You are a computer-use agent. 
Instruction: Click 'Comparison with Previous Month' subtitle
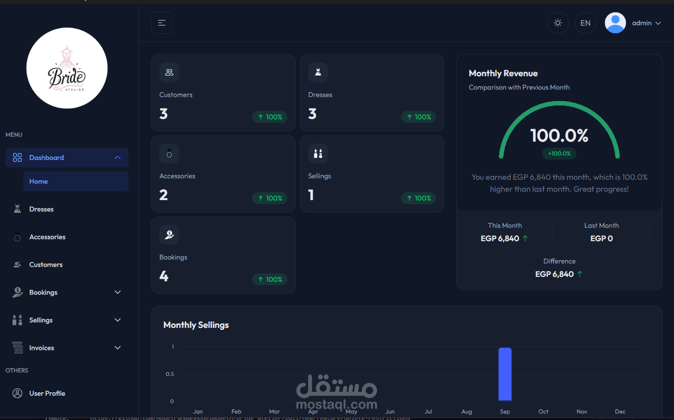[519, 87]
